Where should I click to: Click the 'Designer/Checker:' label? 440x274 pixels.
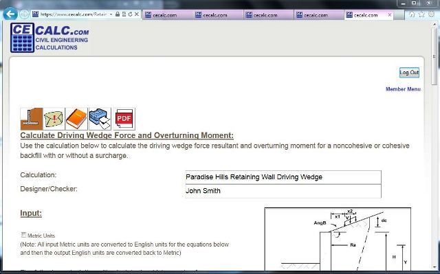(x=49, y=189)
